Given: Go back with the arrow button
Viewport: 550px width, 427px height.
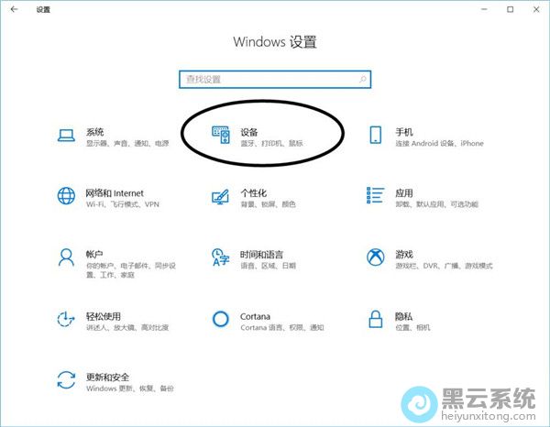Looking at the screenshot, I should (14, 9).
